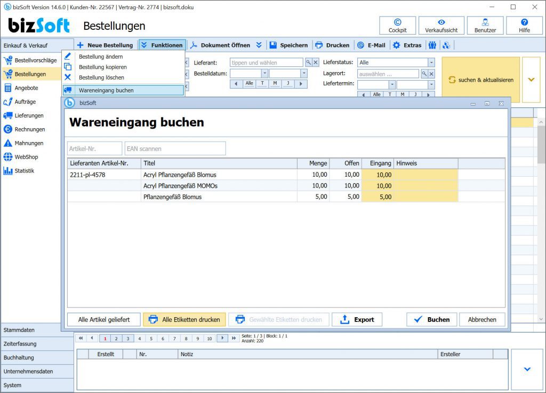Viewport: 546px width, 393px height.
Task: Open the Benutzer user panel
Action: click(x=485, y=26)
